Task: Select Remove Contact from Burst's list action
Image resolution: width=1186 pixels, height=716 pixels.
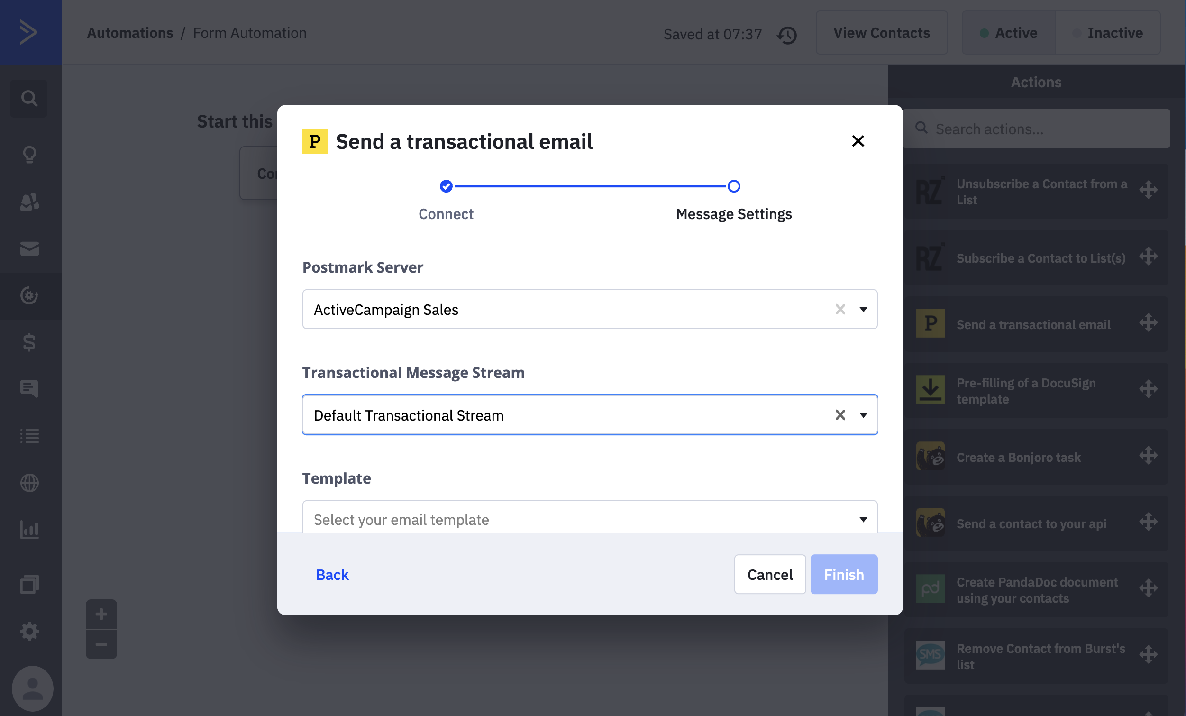Action: coord(1036,656)
